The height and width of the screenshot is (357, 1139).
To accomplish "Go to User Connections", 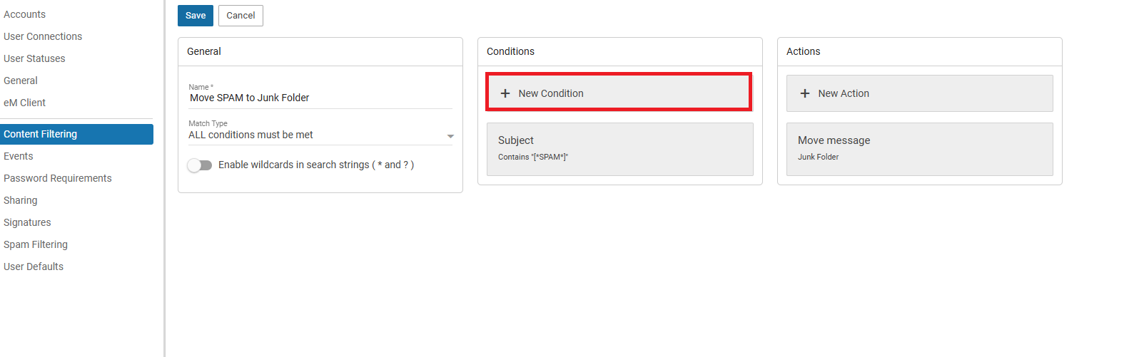I will click(43, 36).
